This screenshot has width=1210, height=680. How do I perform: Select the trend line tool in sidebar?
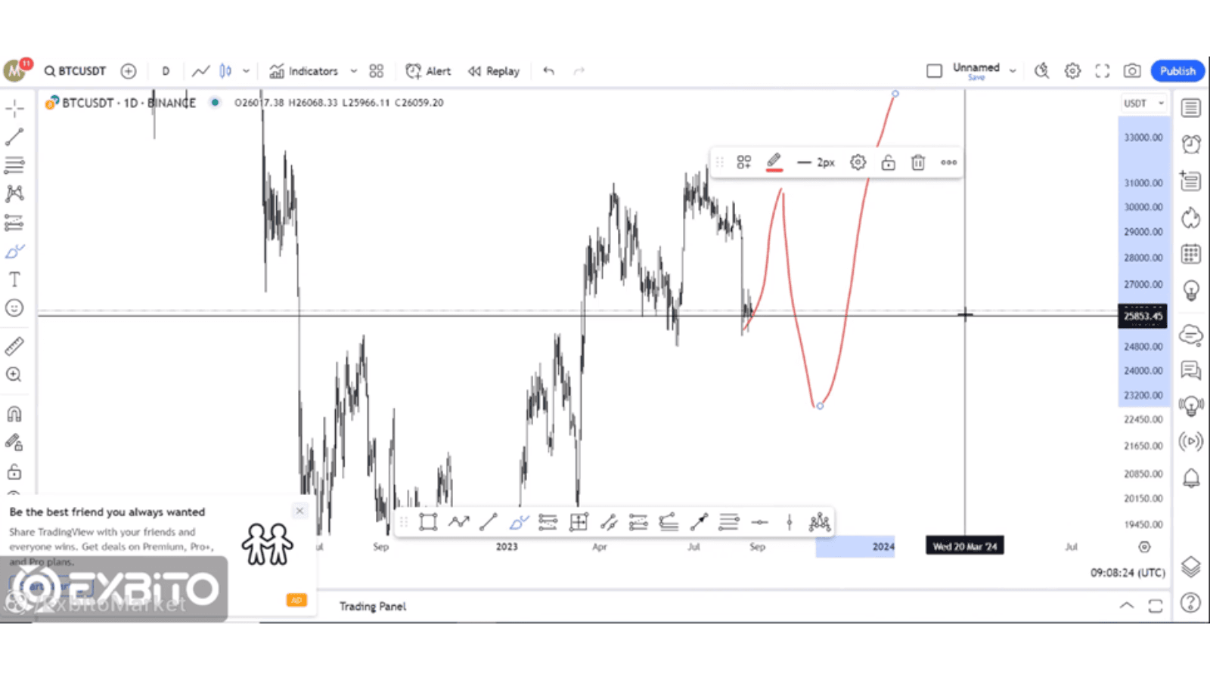(14, 137)
